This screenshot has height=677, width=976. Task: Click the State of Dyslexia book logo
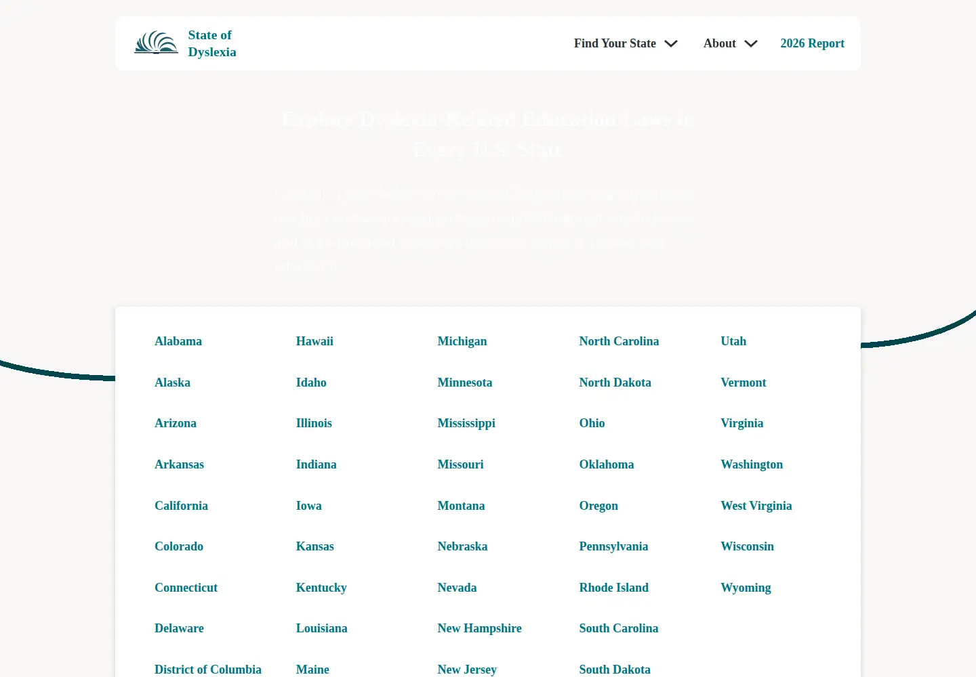point(156,43)
